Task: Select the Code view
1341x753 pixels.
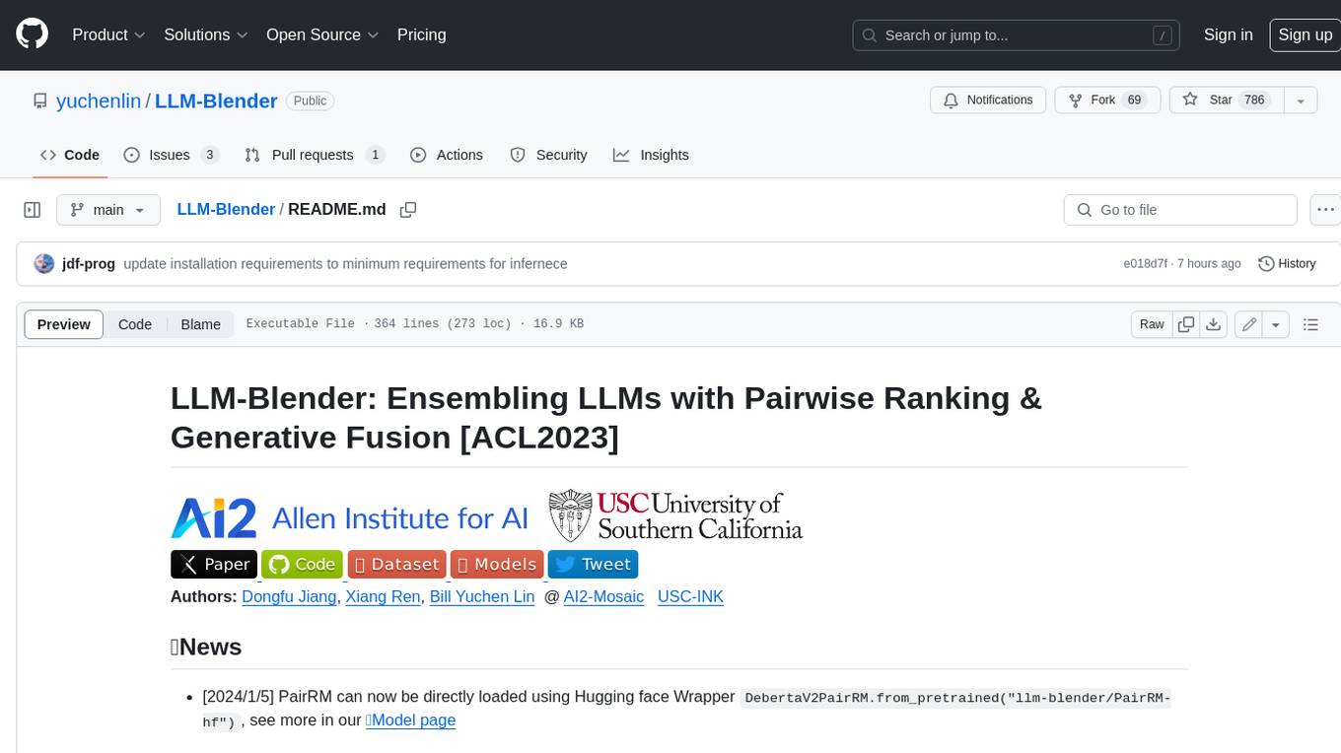Action: click(135, 324)
